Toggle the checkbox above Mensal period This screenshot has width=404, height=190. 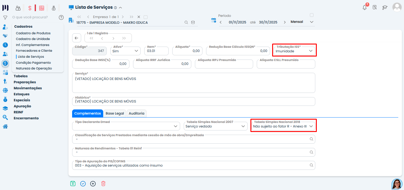[x=312, y=15]
